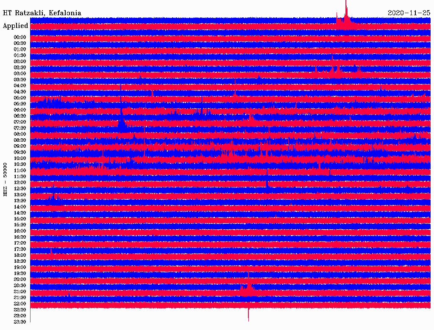434x330 pixels.
Task: Select the 20:00 time label
Action: pos(20,279)
